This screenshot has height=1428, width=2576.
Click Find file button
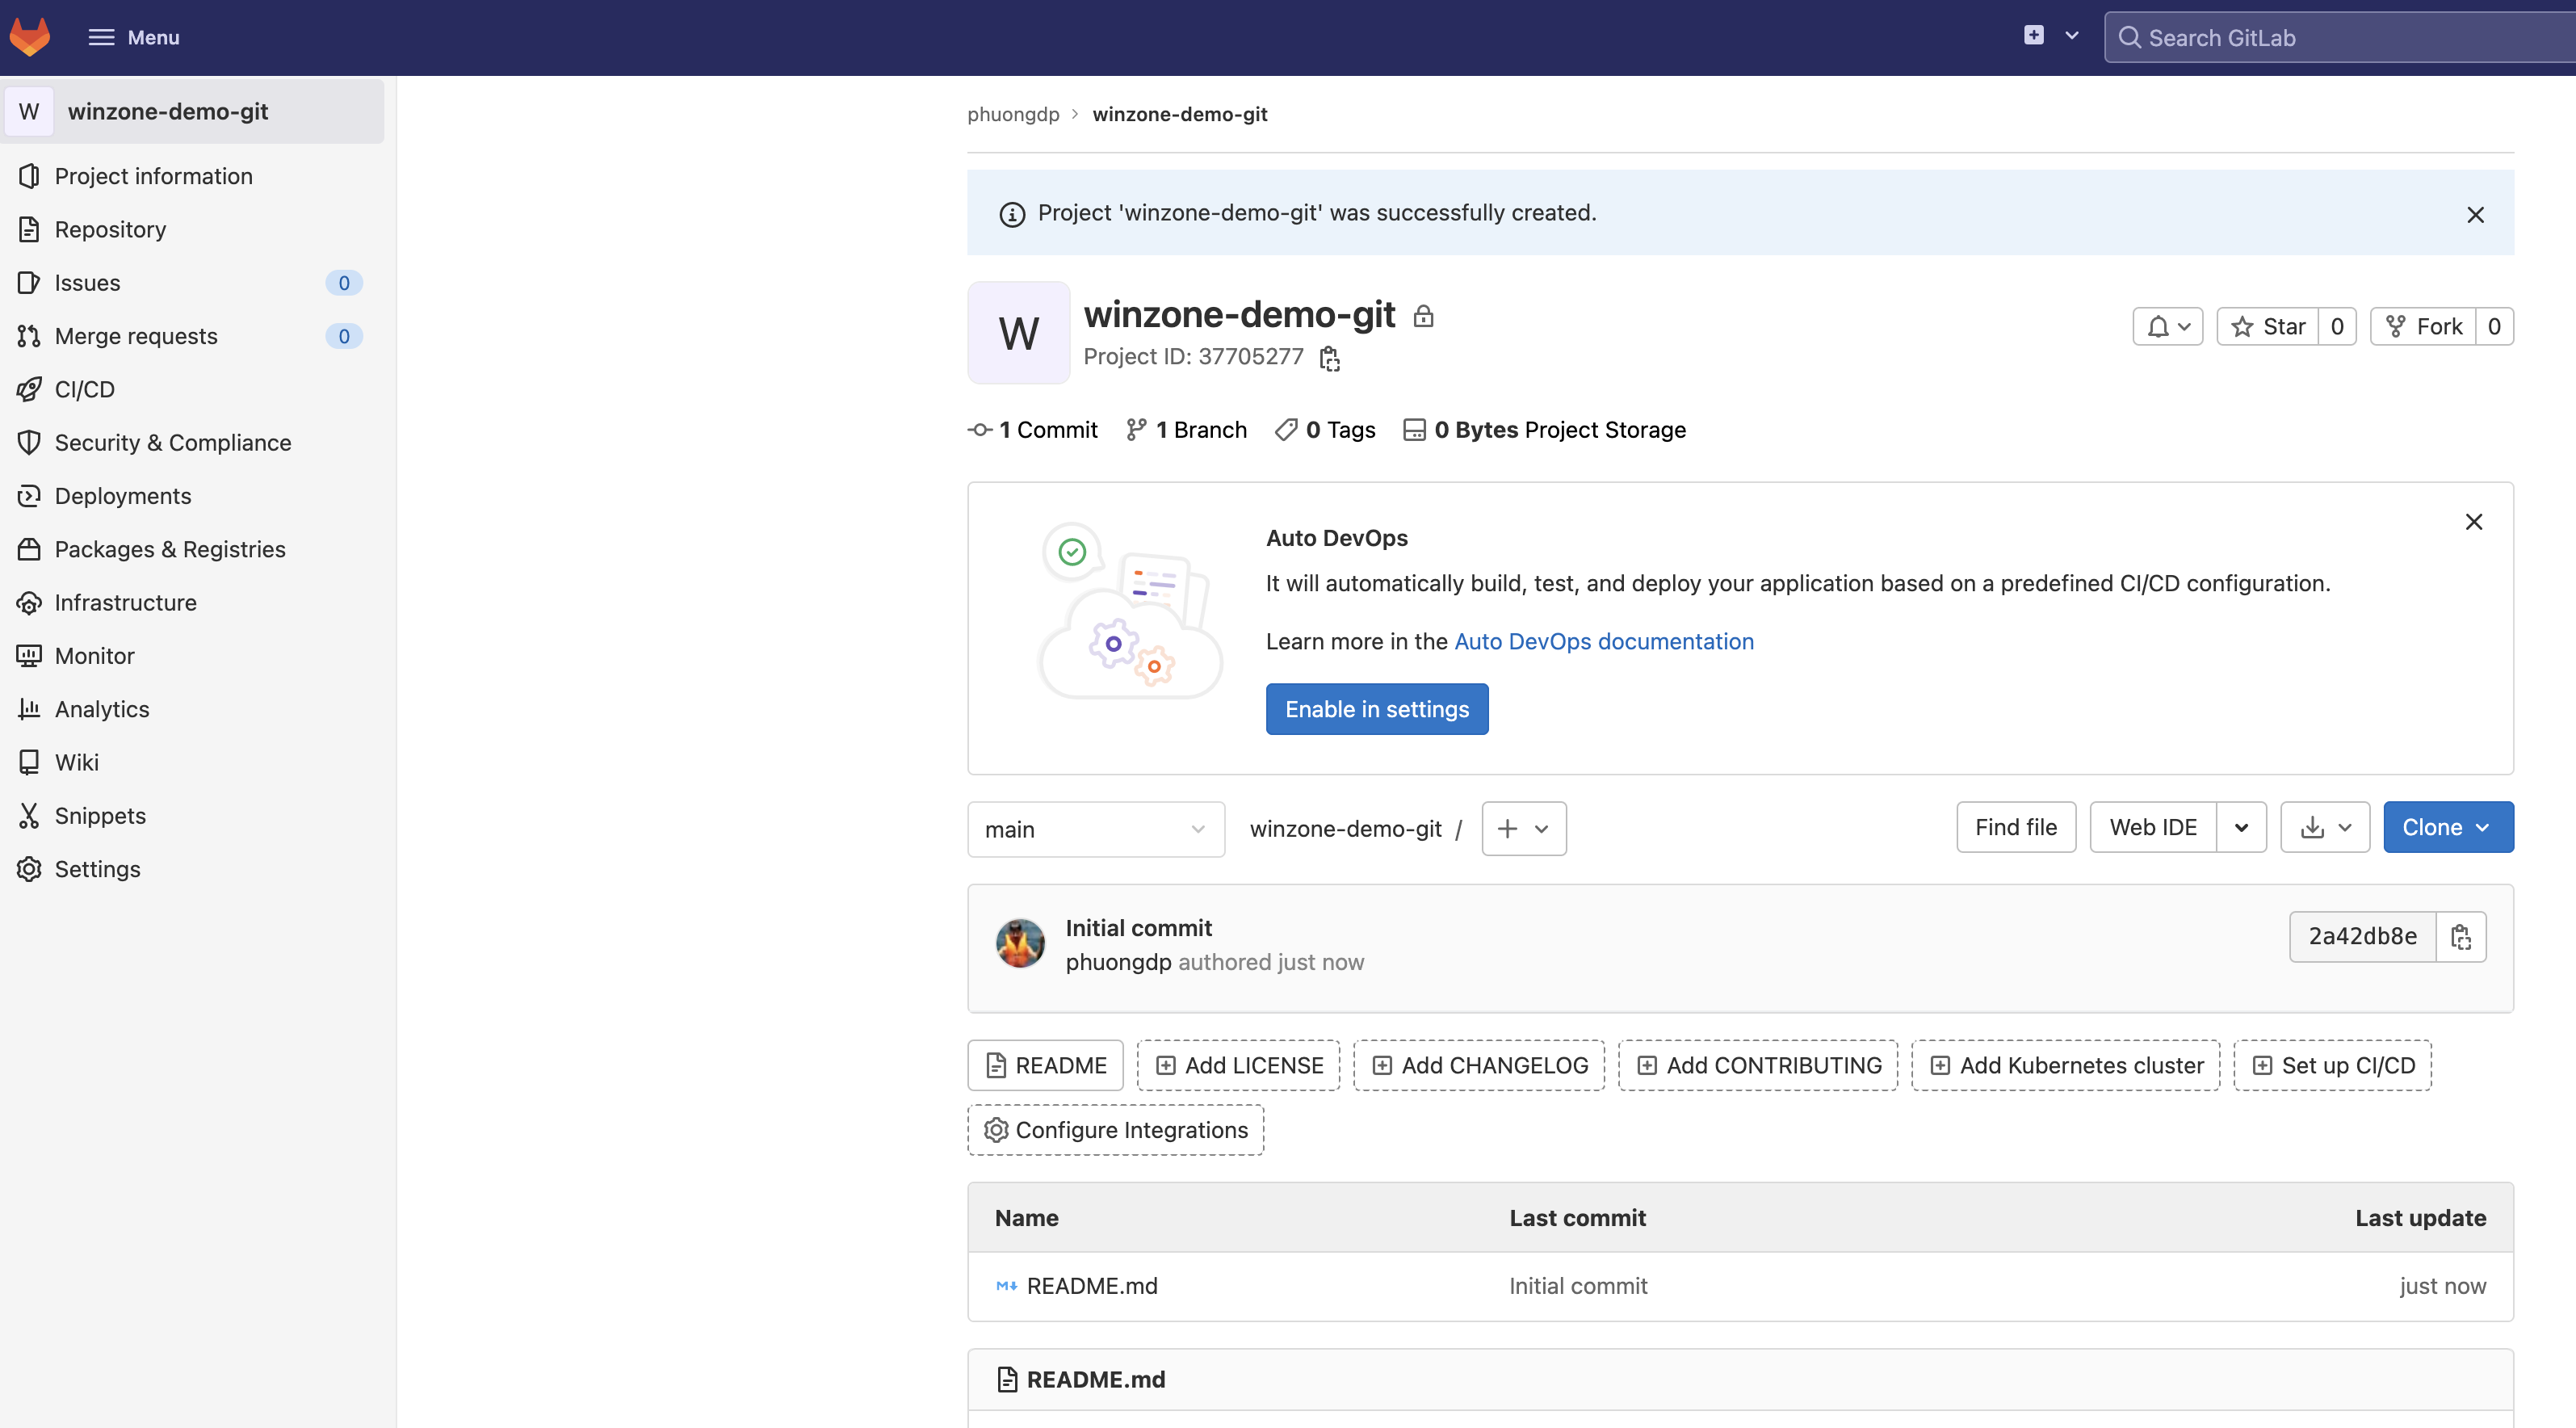(x=2016, y=827)
